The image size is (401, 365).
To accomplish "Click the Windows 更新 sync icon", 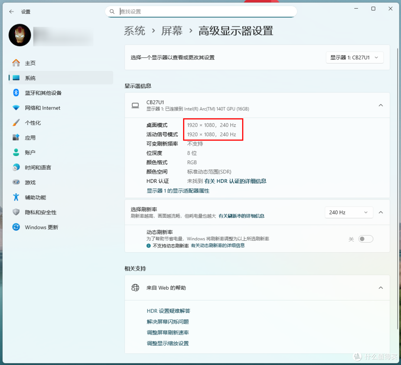I will click(x=16, y=227).
